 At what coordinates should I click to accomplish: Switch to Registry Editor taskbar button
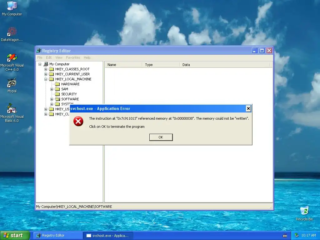click(58, 236)
